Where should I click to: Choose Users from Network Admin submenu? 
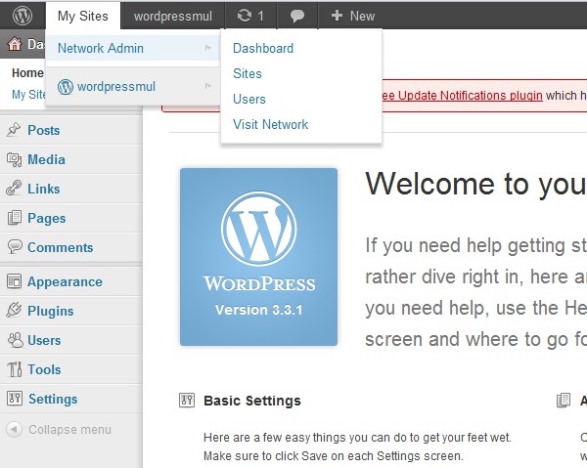click(x=248, y=99)
